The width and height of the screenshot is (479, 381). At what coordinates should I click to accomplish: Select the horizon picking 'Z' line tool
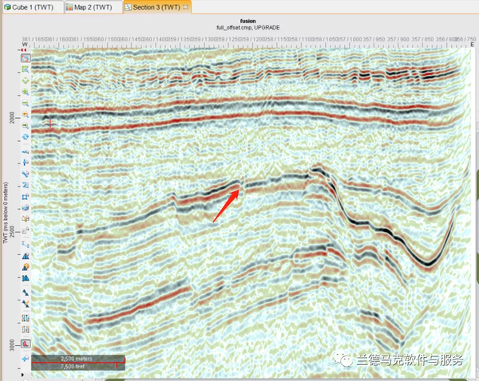(26, 186)
